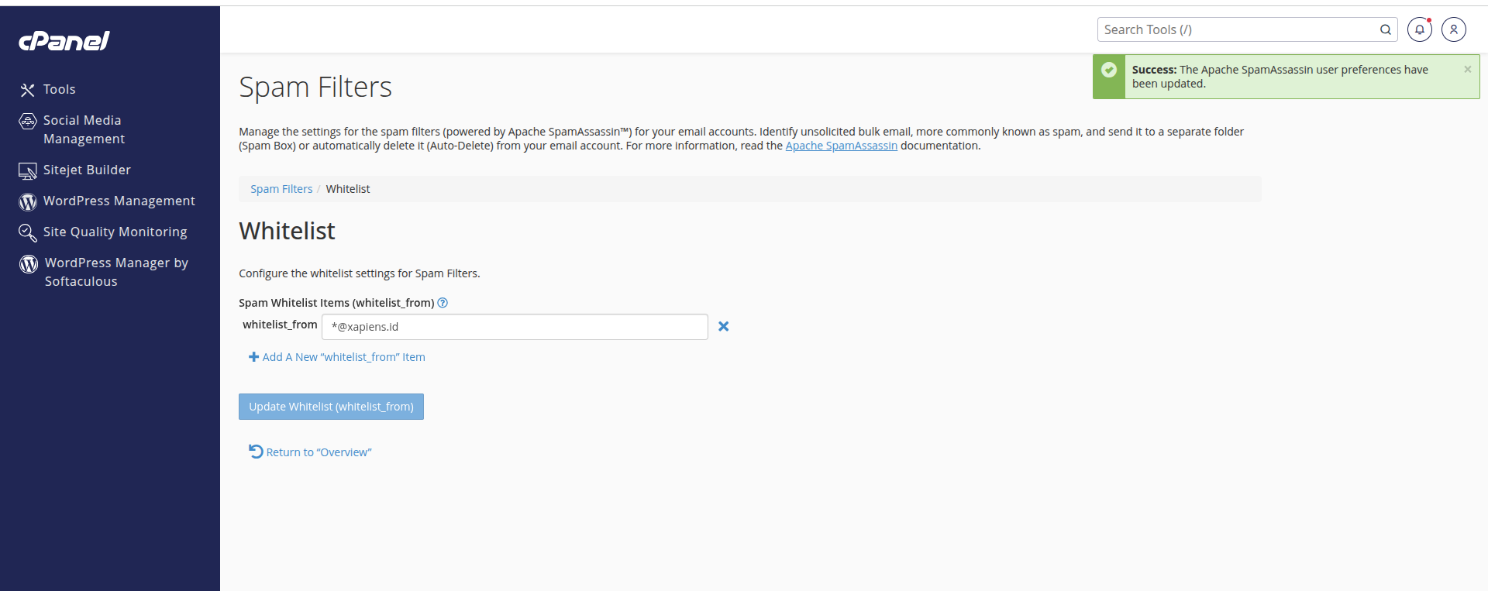The width and height of the screenshot is (1488, 591).
Task: Open the Tools wrench icon
Action: (x=28, y=90)
